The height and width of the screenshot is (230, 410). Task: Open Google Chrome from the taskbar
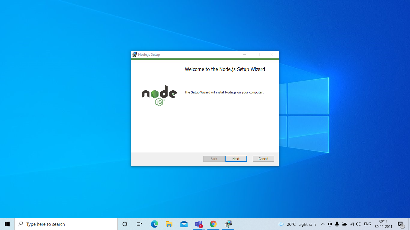coord(213,224)
